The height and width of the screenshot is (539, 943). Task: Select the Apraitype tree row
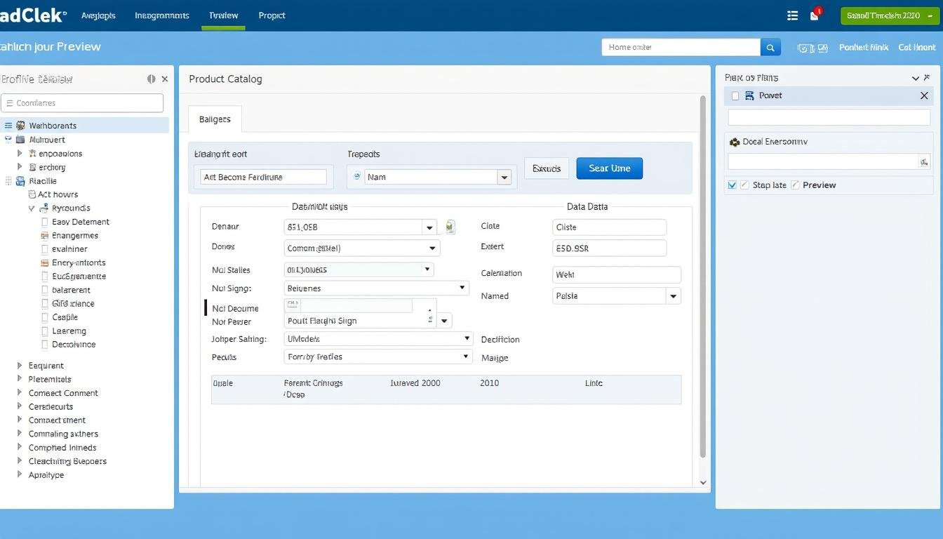[x=46, y=475]
